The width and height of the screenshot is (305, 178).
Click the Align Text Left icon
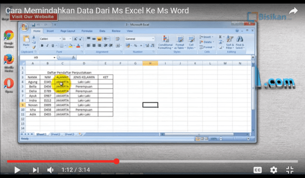click(89, 46)
